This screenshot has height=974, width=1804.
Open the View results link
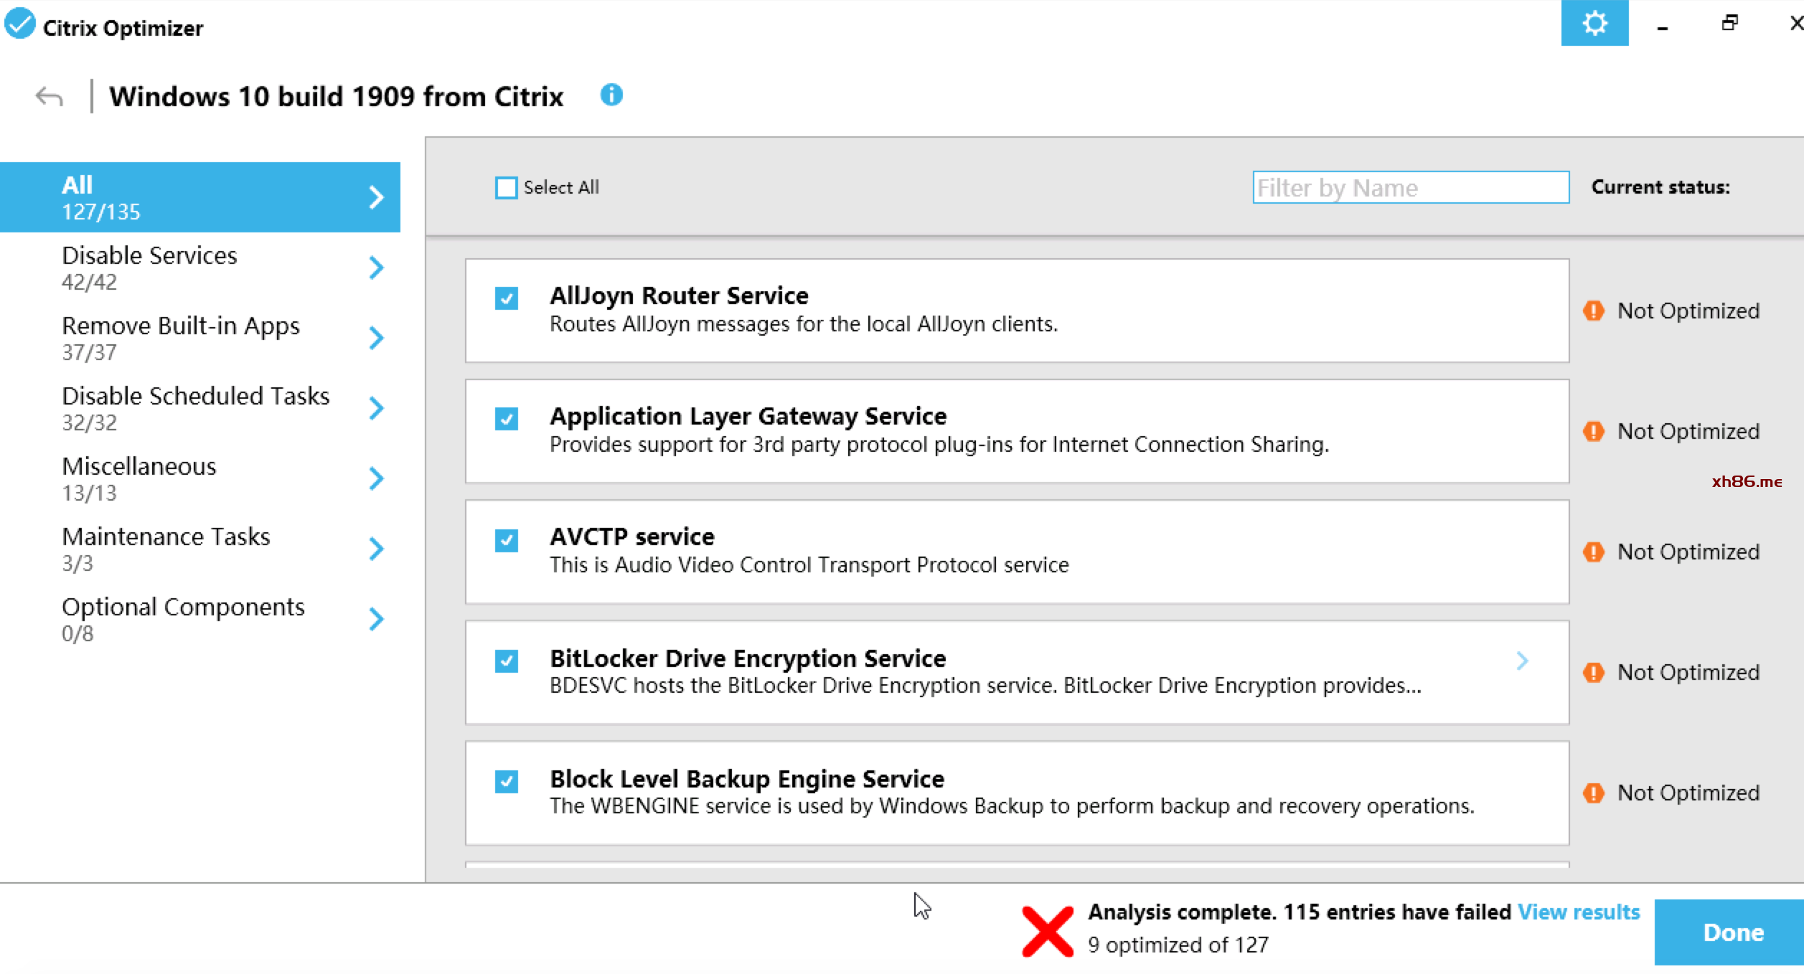1579,912
